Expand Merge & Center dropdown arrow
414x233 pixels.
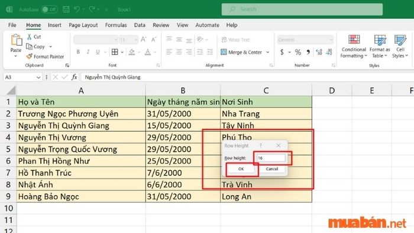[268, 52]
